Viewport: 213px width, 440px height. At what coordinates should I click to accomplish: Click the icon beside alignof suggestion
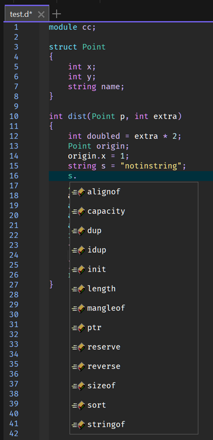(78, 192)
